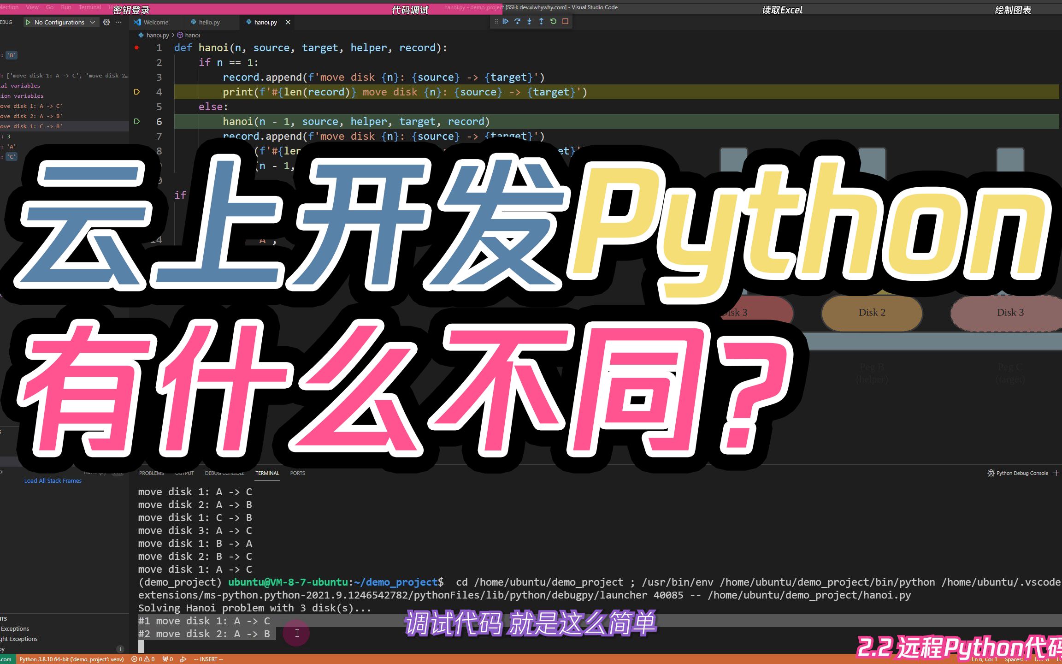The width and height of the screenshot is (1062, 664).
Task: Click terminal line '#1 move disk 1: A -> C'
Action: [x=204, y=621]
